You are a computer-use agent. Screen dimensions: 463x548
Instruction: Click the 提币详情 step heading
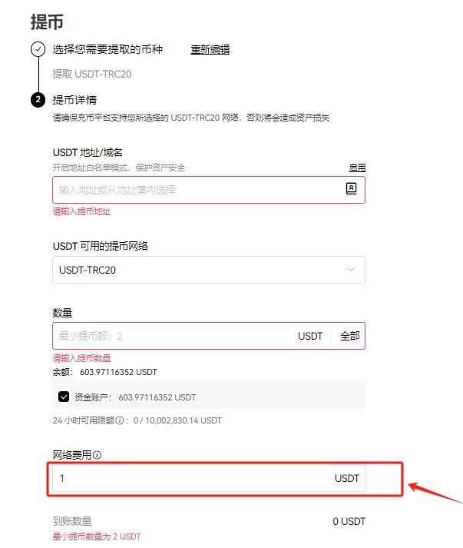click(74, 100)
